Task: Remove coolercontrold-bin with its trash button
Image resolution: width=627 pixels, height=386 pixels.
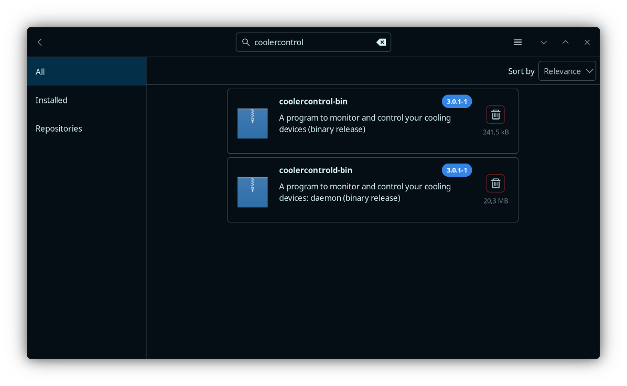Action: pos(495,184)
